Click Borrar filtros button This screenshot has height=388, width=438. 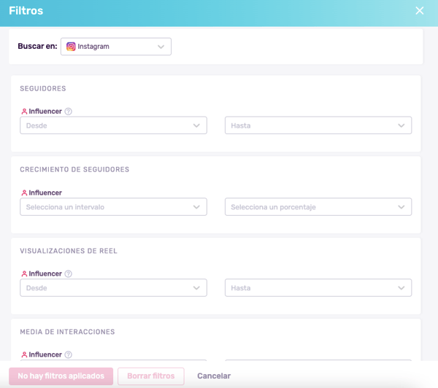click(x=150, y=376)
